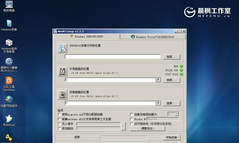239x143 pixels.
Task: Click browse button beside 添加驱动 field
Action: pyautogui.click(x=123, y=128)
